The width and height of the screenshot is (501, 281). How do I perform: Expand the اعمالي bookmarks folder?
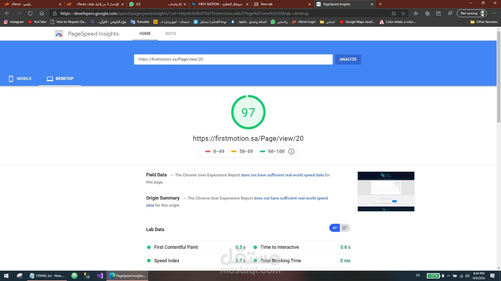328,22
